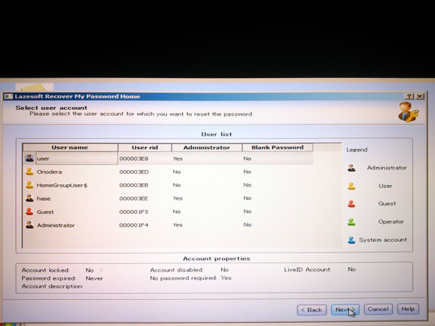The height and width of the screenshot is (326, 435).
Task: Click the blue System account legend icon
Action: coord(352,240)
